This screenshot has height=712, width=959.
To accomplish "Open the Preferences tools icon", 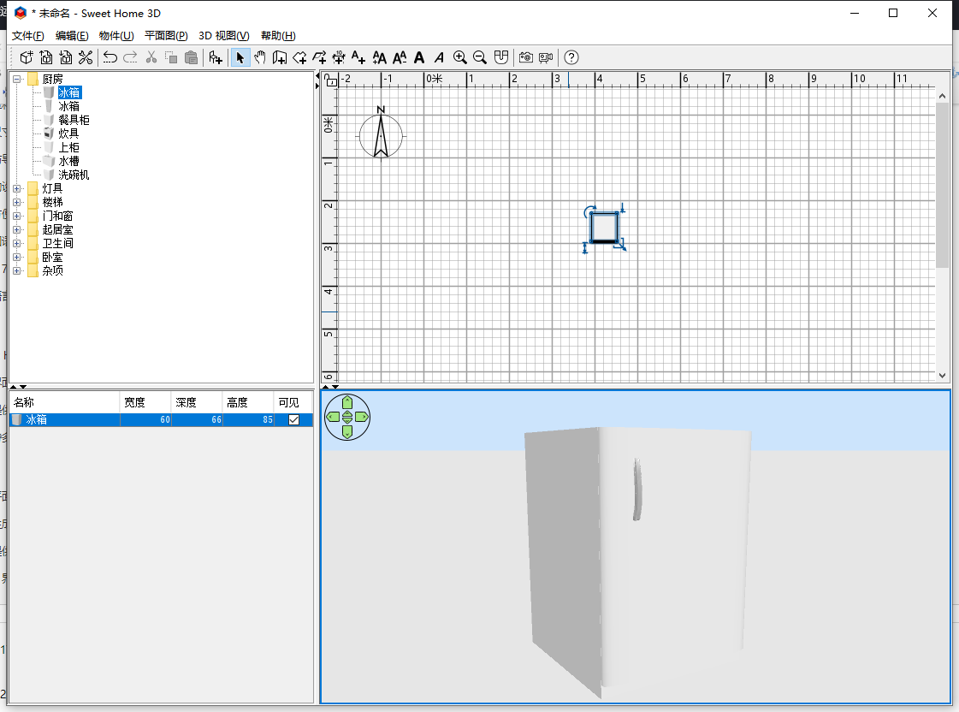I will pos(86,57).
